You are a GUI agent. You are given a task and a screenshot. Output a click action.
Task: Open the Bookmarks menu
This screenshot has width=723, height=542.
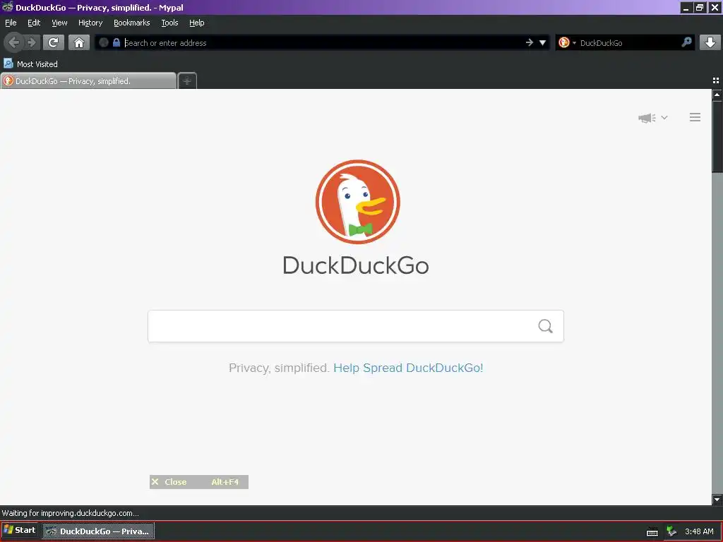pyautogui.click(x=132, y=23)
